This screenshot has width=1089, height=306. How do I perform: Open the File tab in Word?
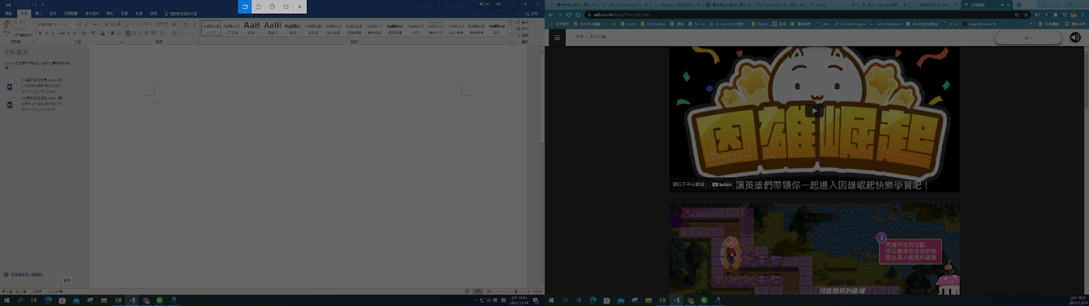tap(8, 13)
